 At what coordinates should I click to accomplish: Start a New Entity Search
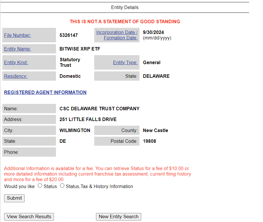point(118,216)
